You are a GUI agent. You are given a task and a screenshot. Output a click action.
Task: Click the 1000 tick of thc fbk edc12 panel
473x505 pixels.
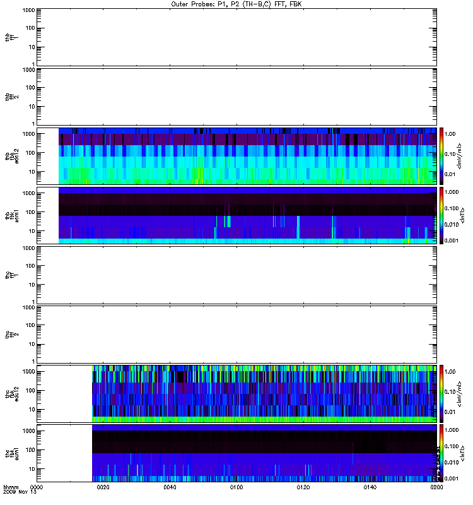pyautogui.click(x=28, y=372)
